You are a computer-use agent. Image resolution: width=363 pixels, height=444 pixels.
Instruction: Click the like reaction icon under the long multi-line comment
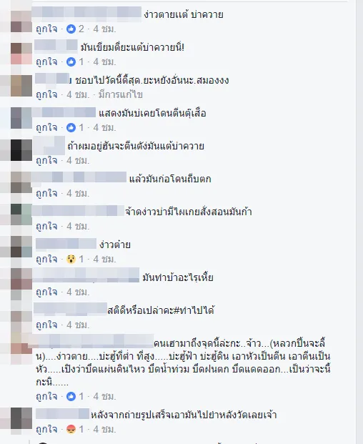pyautogui.click(x=71, y=396)
